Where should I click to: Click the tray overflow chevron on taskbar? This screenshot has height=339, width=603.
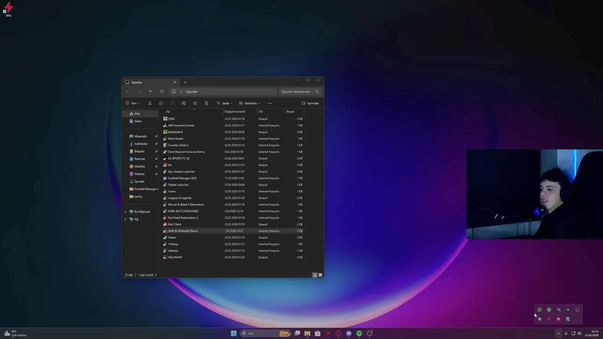coord(558,333)
